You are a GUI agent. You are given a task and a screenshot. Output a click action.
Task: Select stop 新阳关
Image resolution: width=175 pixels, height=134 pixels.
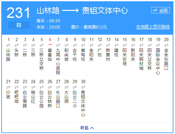tap(133, 55)
